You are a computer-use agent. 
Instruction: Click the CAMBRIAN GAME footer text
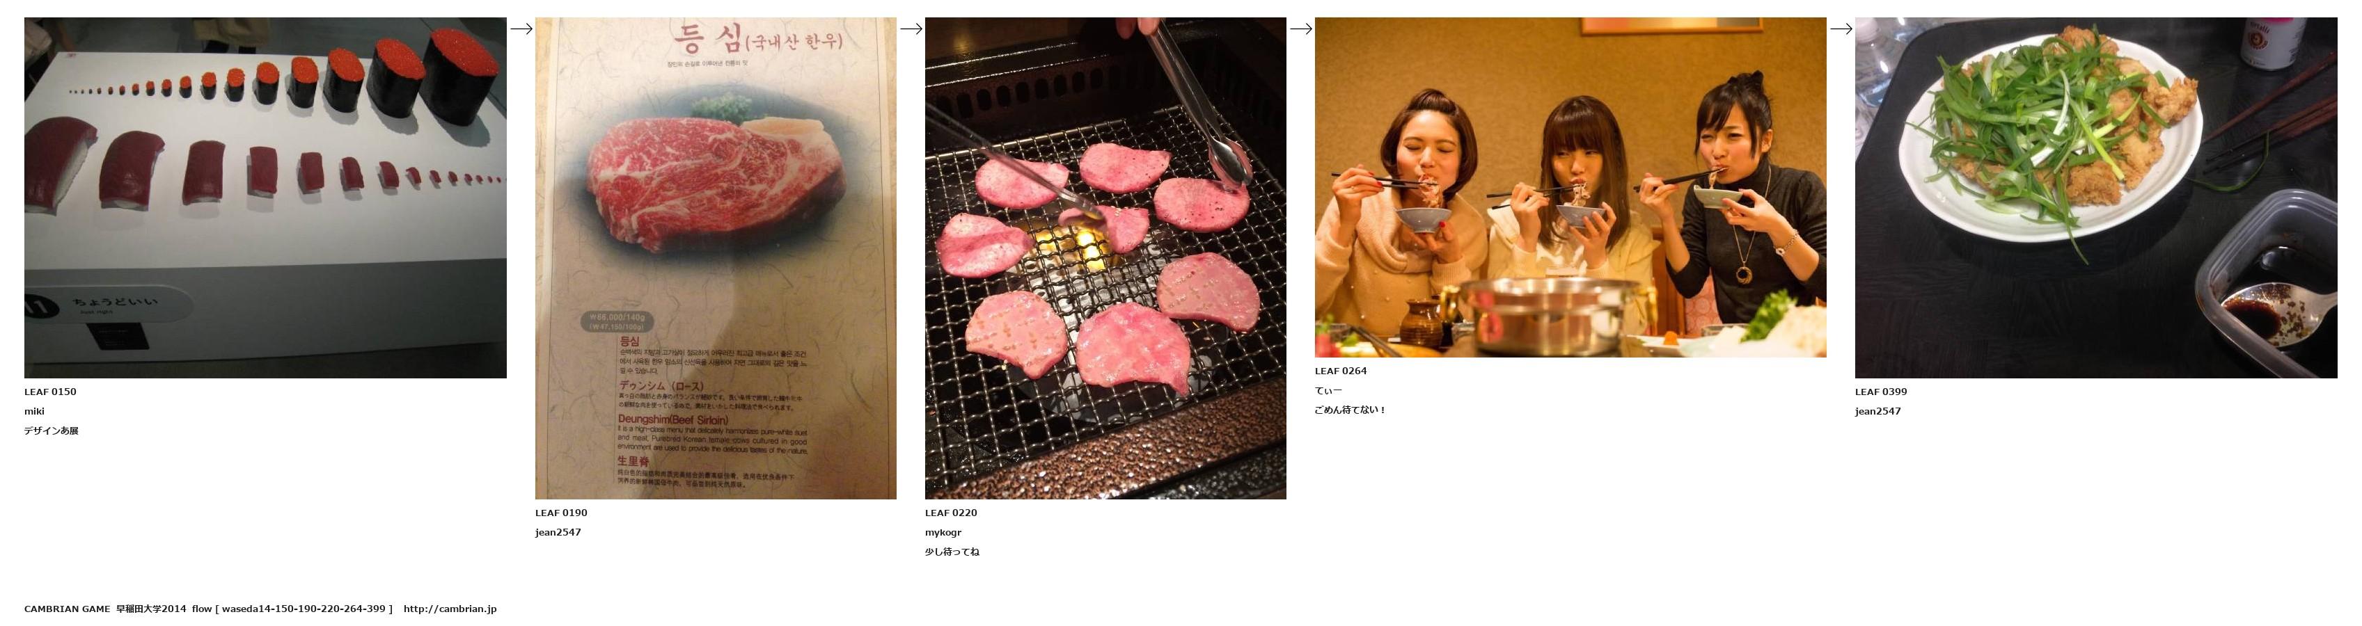click(67, 609)
